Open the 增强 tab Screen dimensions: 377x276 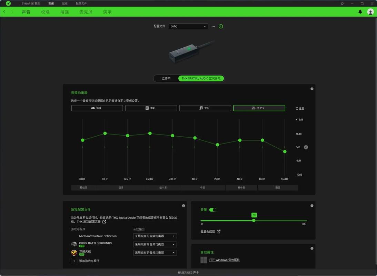pyautogui.click(x=65, y=12)
